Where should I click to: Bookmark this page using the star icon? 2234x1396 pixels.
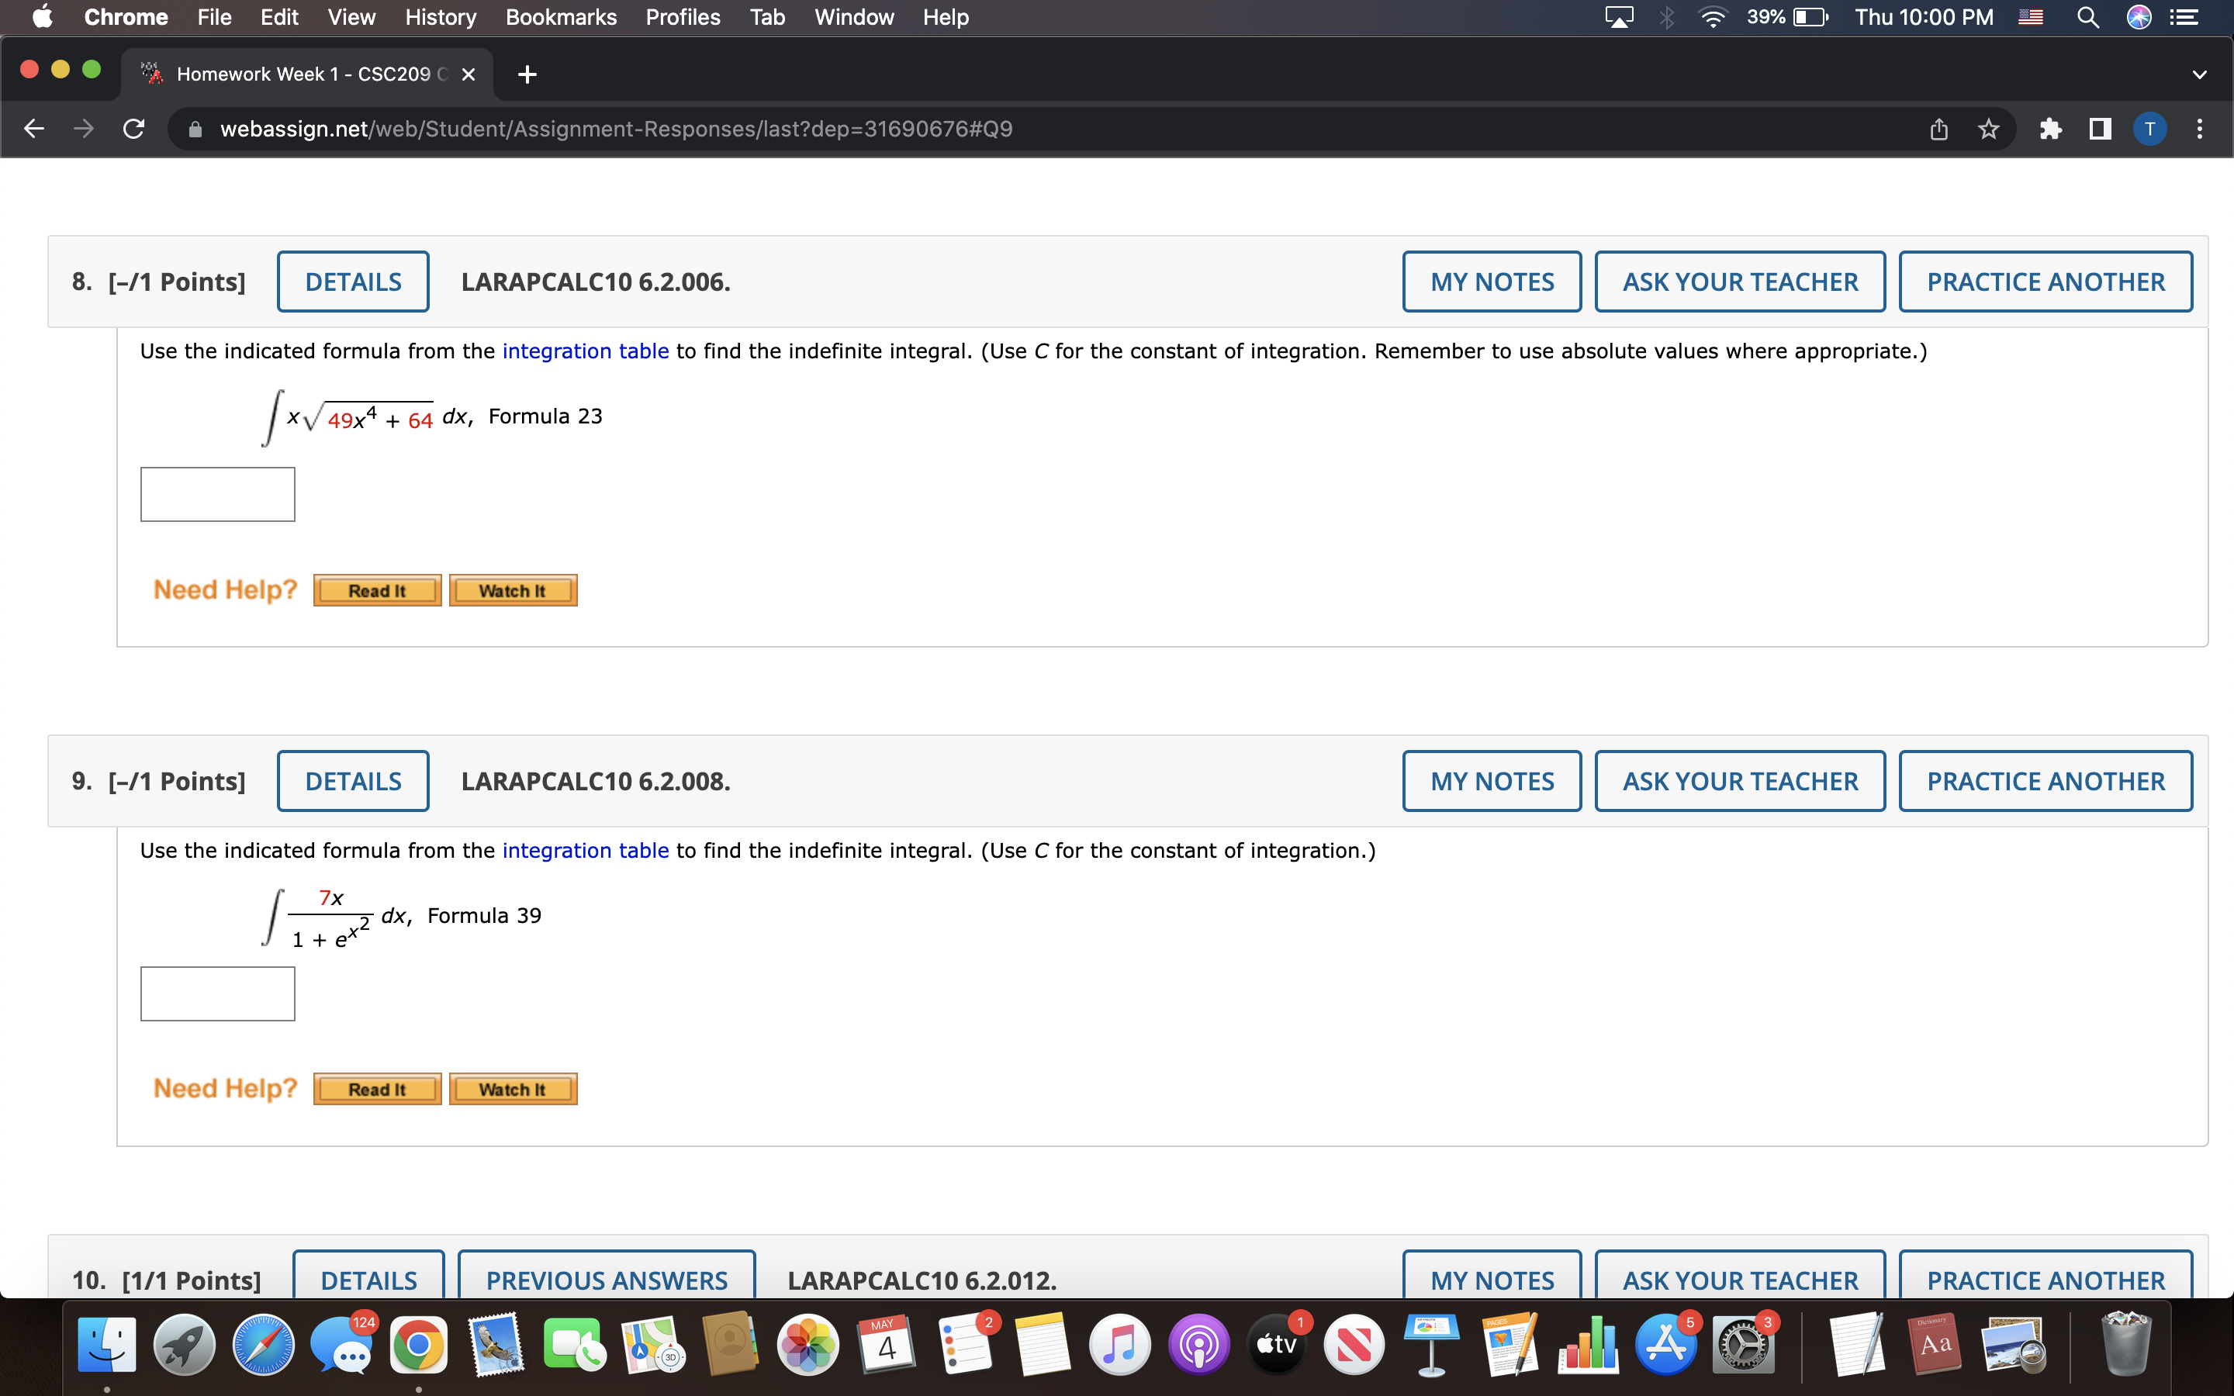(1987, 128)
